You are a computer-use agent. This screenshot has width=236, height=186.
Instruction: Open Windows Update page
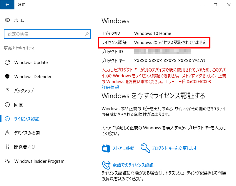pos(31,63)
